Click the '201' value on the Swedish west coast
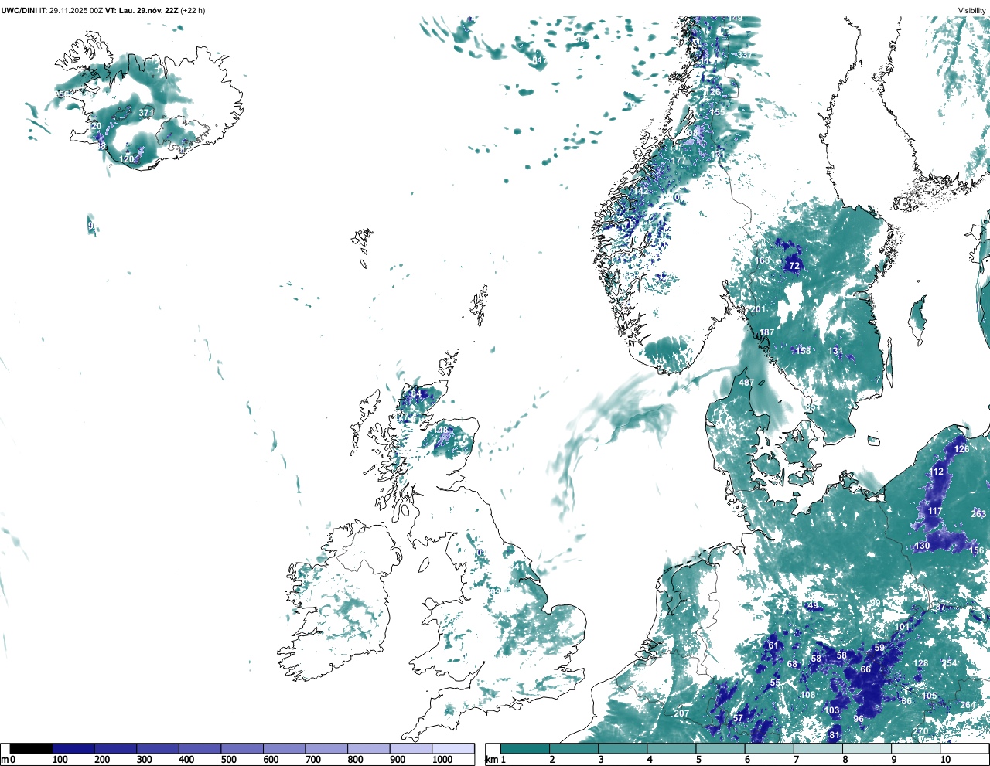This screenshot has height=766, width=990. click(758, 309)
